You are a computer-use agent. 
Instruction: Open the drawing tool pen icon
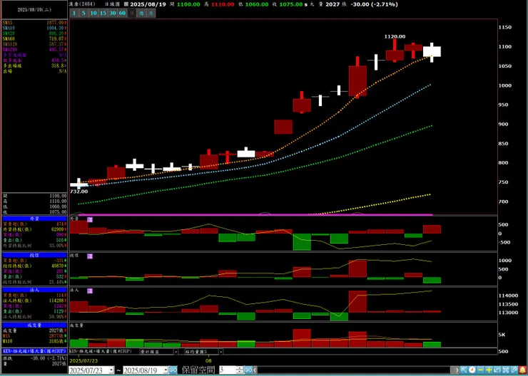tap(514, 370)
